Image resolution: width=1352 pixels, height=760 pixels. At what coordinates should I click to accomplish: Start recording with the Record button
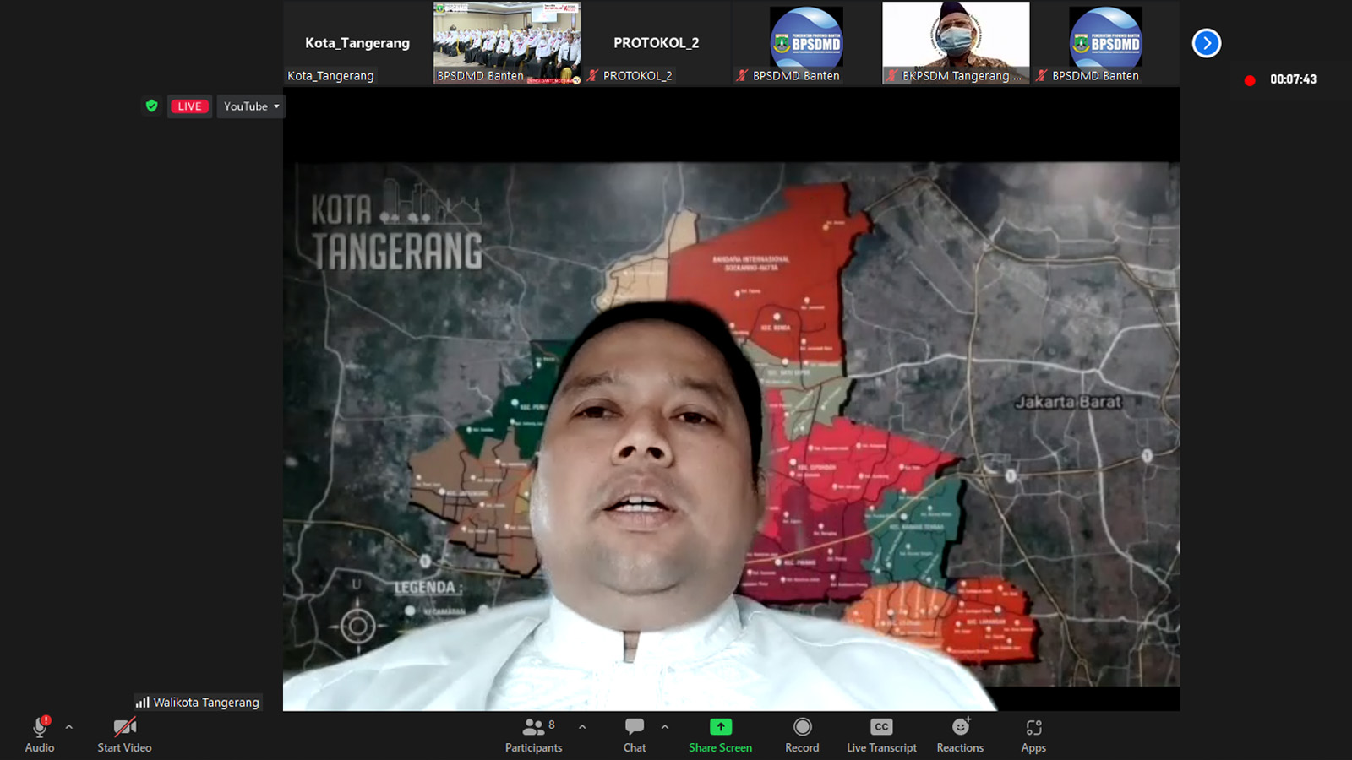pos(802,734)
